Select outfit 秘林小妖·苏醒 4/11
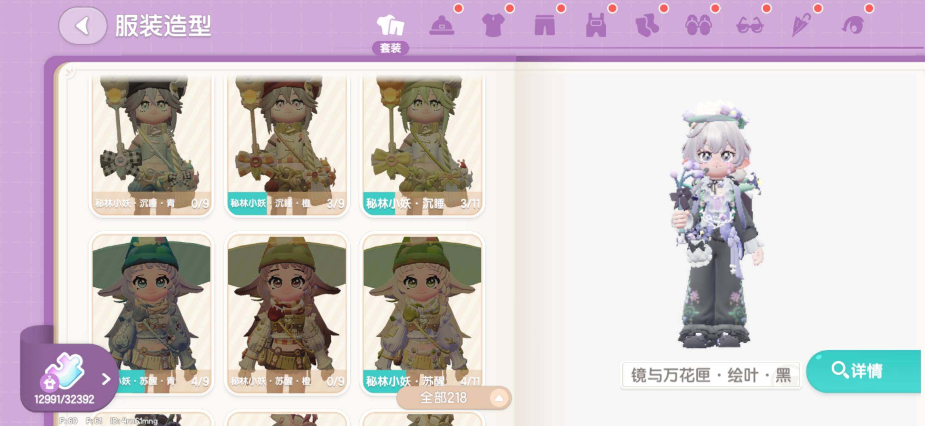 [x=422, y=314]
